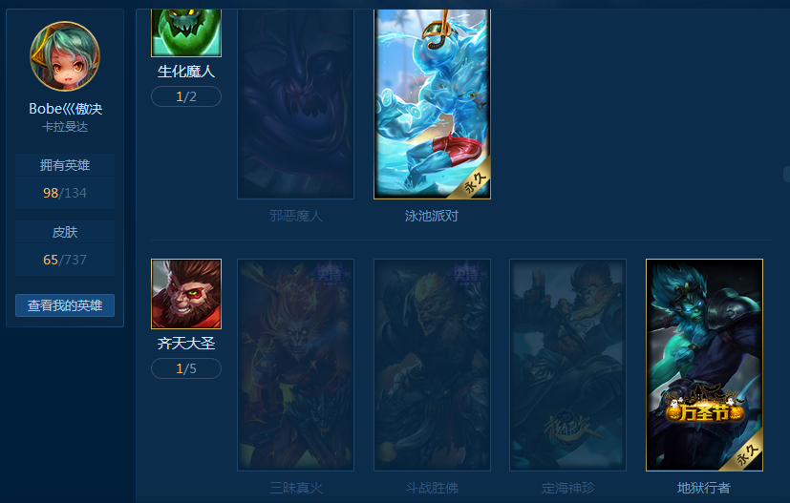View the locked 斗战胜佛 skin

(432, 365)
